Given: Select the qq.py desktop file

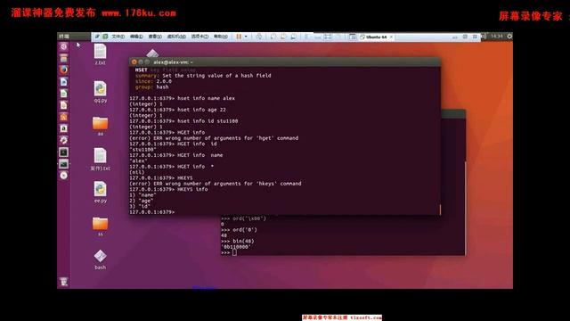Looking at the screenshot, I should [x=100, y=92].
